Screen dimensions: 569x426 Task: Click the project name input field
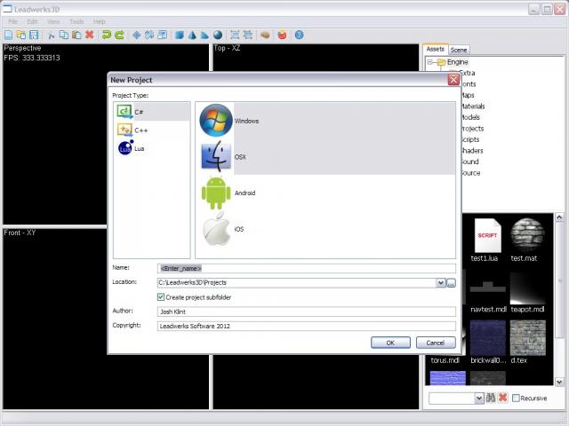(307, 267)
